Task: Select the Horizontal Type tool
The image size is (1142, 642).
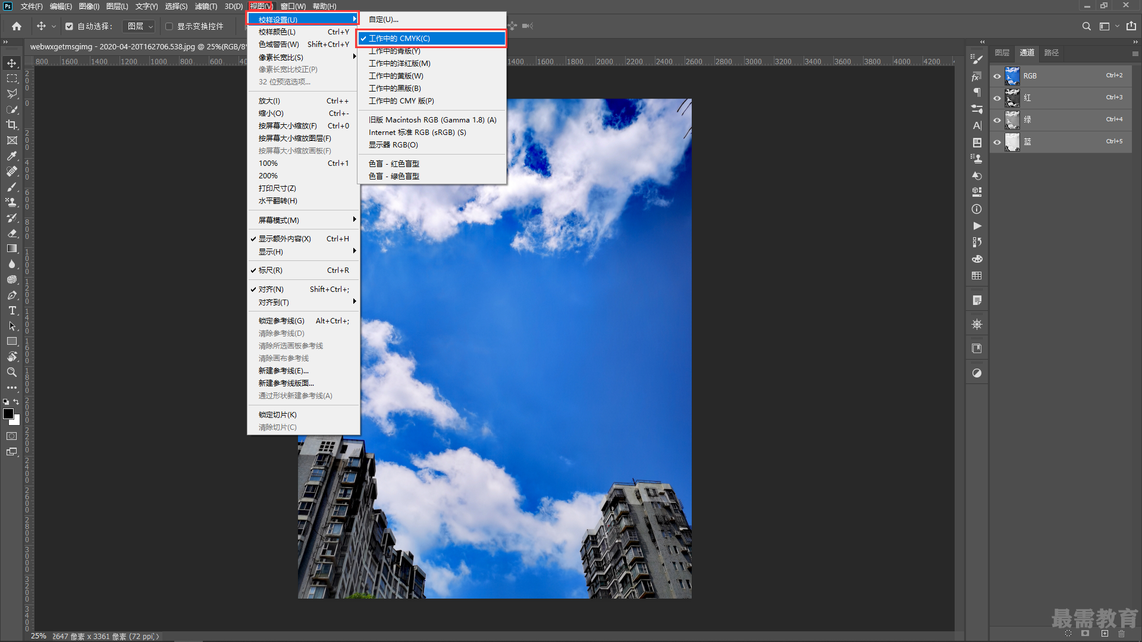Action: point(12,310)
